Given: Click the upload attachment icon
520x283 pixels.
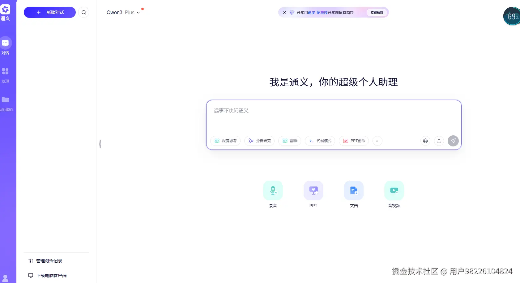Looking at the screenshot, I should [439, 141].
